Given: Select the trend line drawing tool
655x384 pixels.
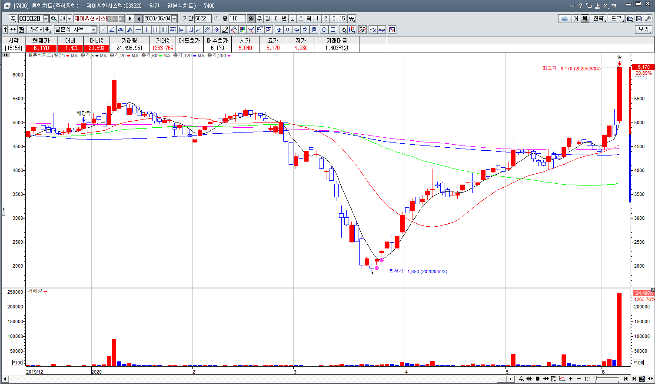Looking at the screenshot, I should point(103,30).
